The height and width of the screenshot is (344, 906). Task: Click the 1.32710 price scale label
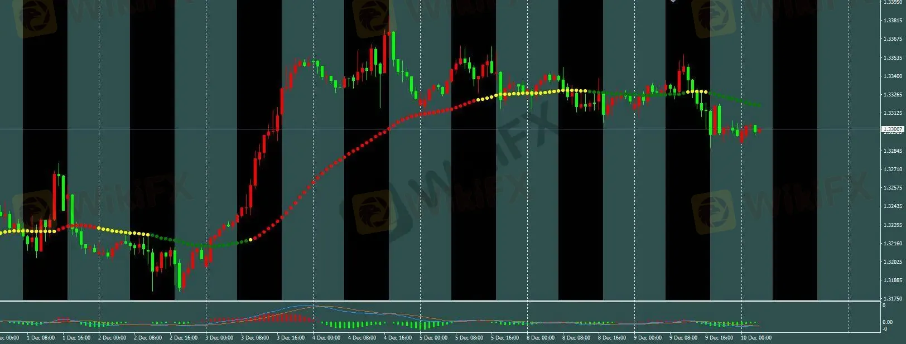pos(893,169)
